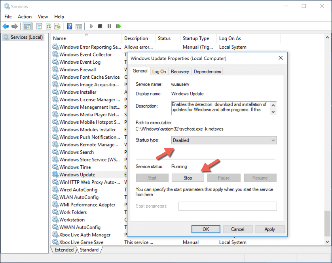This screenshot has width=332, height=263.
Task: Click the gear icon of WLAN AutoConfig
Action: pyautogui.click(x=55, y=197)
